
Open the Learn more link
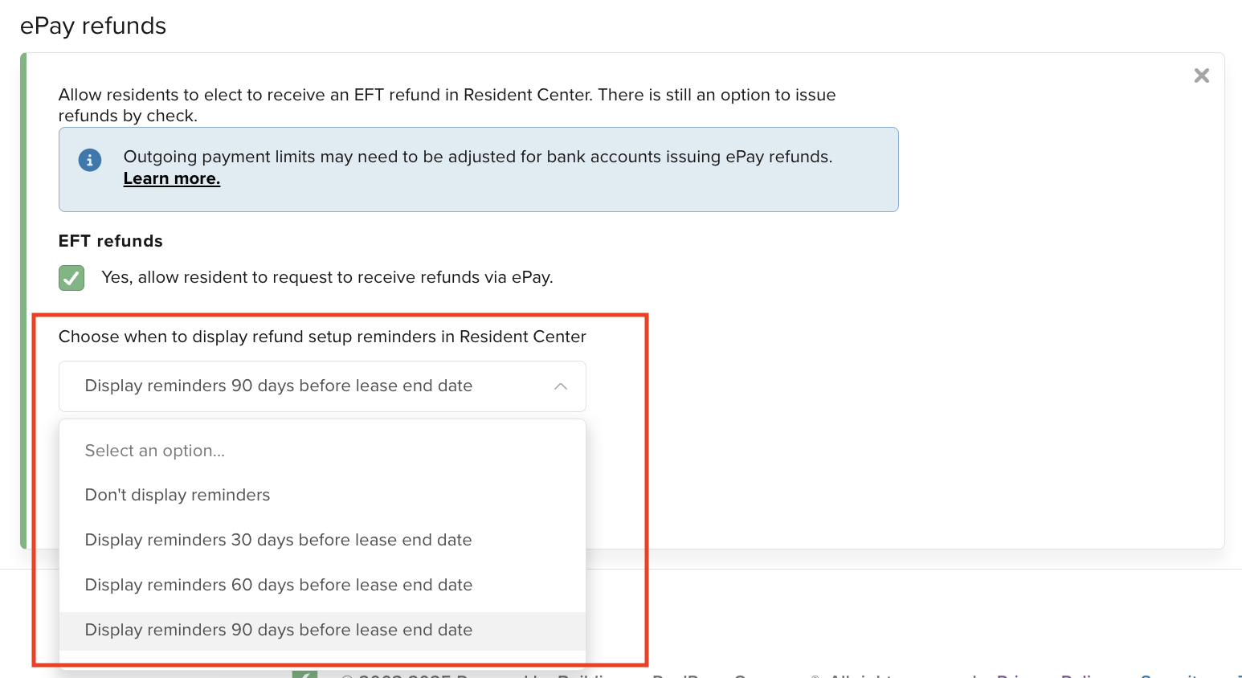click(x=172, y=178)
